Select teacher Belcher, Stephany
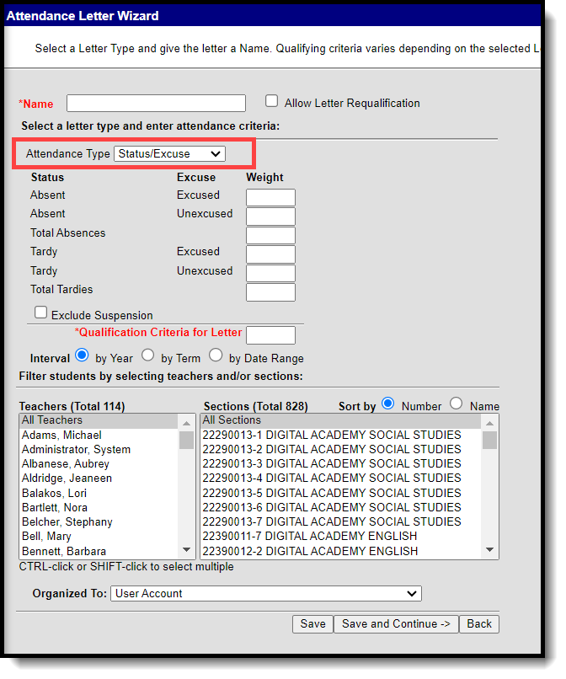566x679 pixels. tap(99, 521)
